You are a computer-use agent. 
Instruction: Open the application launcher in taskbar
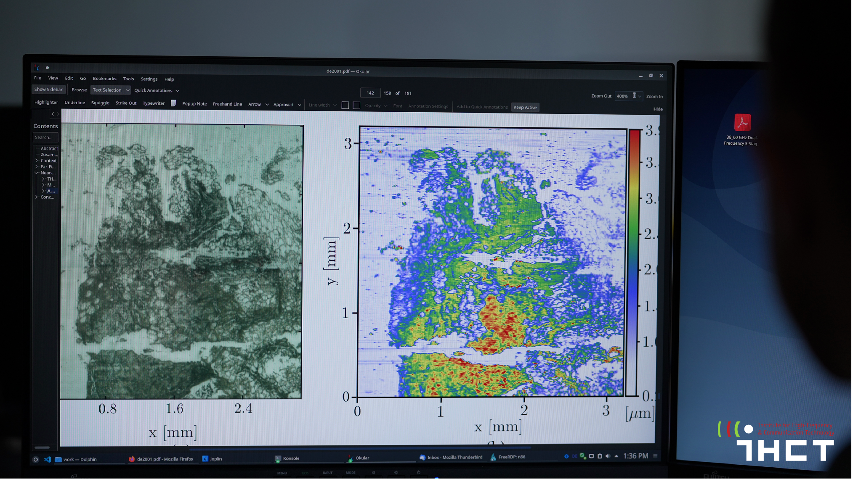click(36, 460)
